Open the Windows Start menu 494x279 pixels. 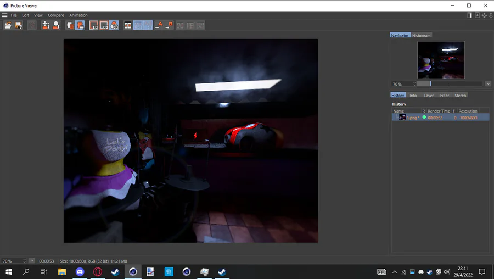pyautogui.click(x=8, y=271)
